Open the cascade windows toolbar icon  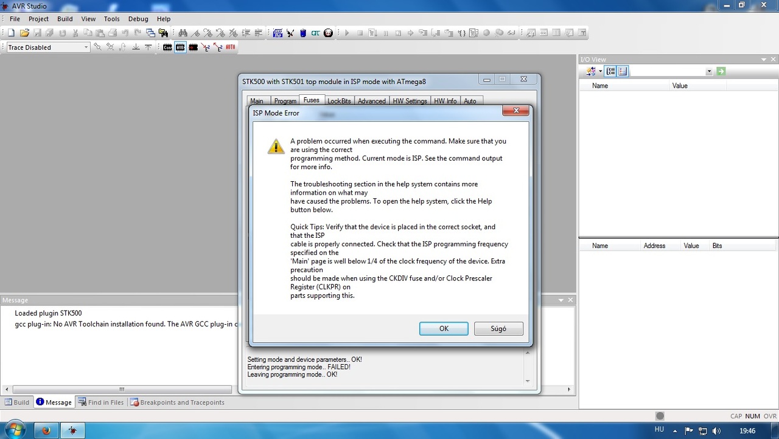[x=150, y=33]
